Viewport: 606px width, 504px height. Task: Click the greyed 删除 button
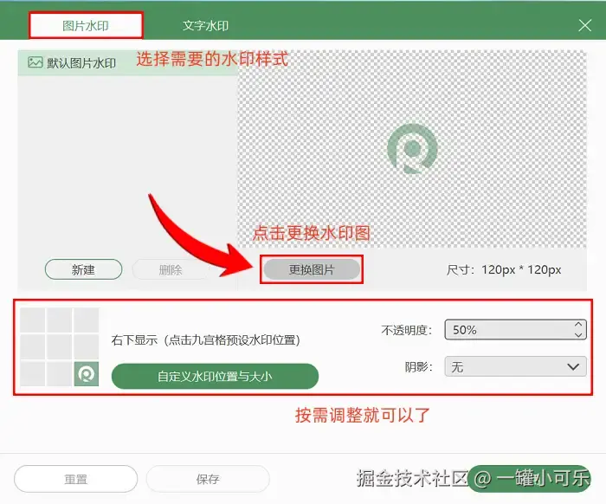click(171, 269)
